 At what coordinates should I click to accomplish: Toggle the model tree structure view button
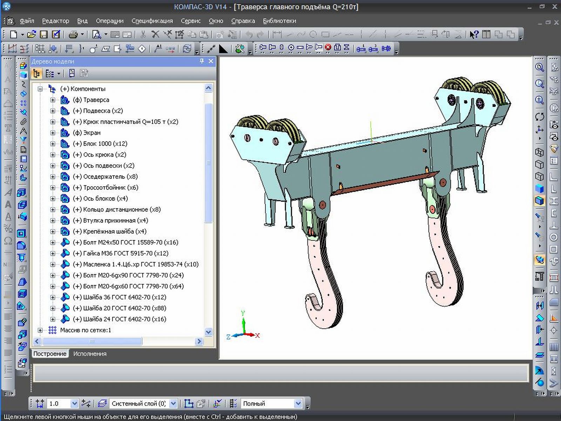point(36,73)
